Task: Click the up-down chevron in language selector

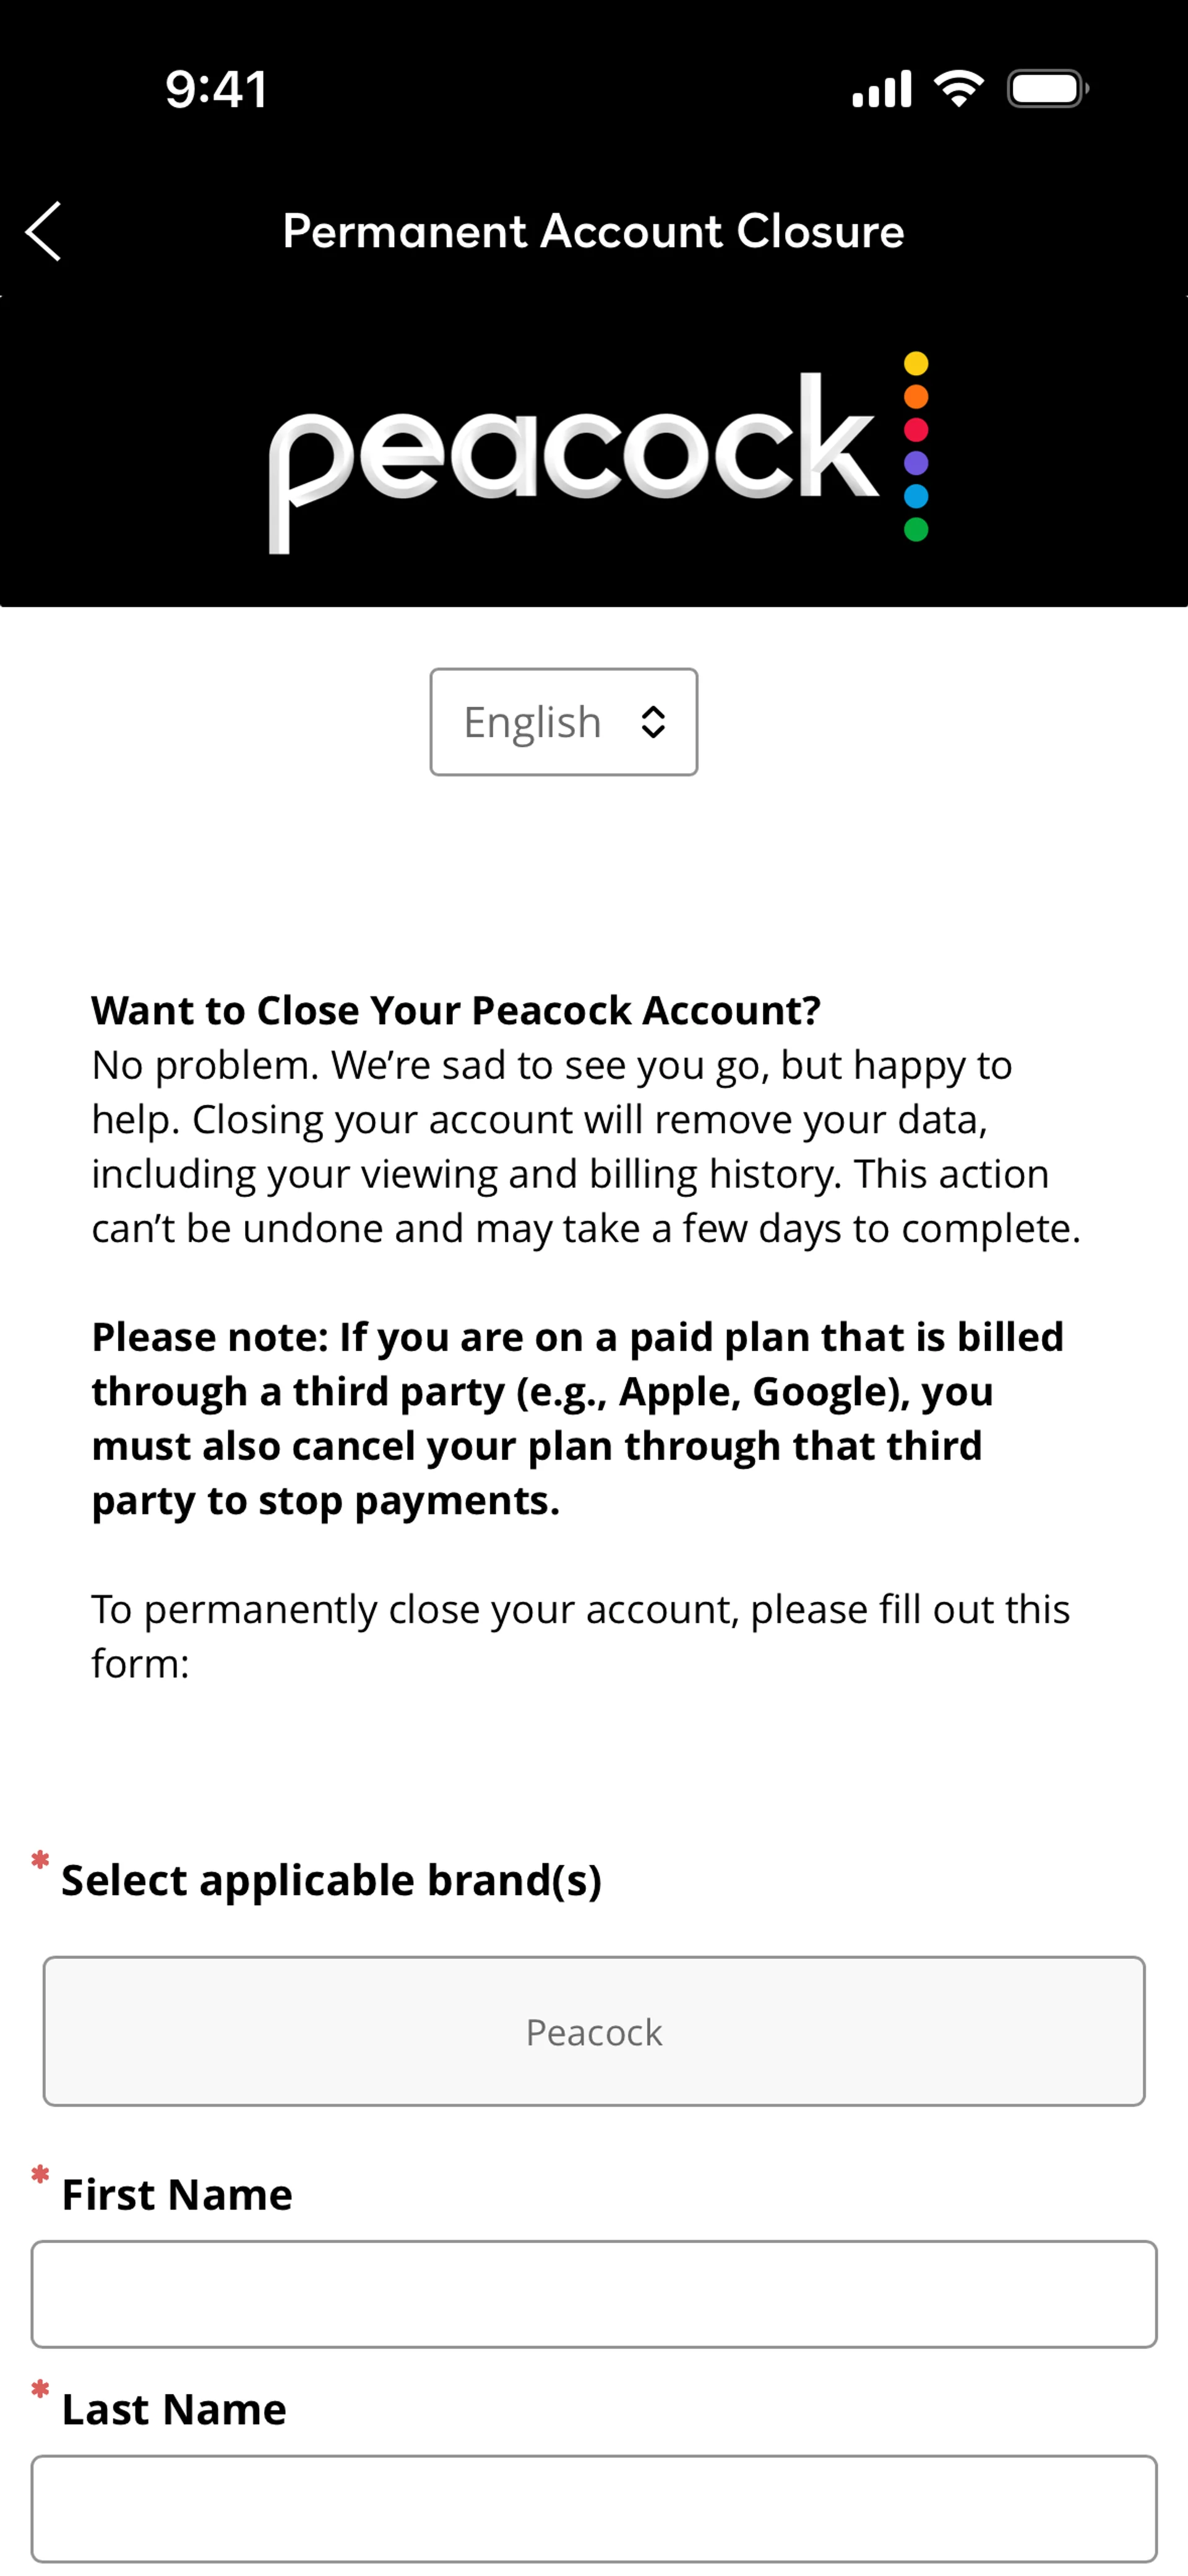Action: click(x=653, y=722)
